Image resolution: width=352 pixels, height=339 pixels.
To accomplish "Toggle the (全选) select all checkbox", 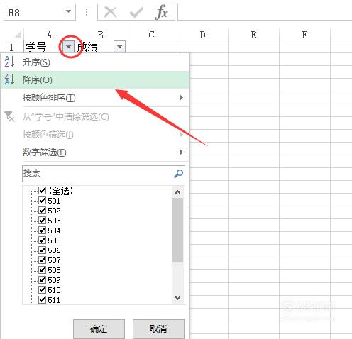I will click(42, 190).
